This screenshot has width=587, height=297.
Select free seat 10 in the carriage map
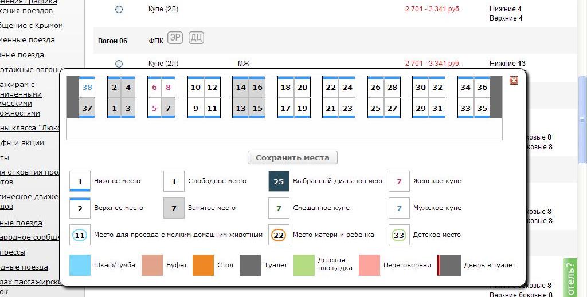tap(195, 88)
